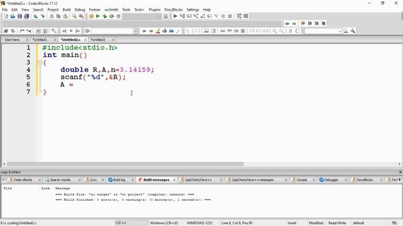
Task: Close the *Untitled2.c editor tab
Action: coord(86,40)
